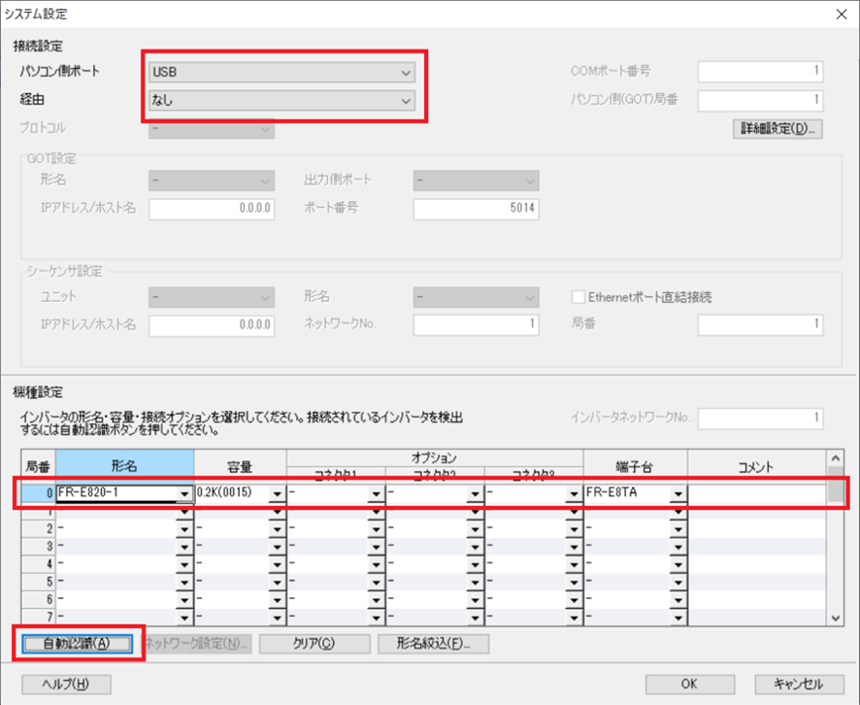The width and height of the screenshot is (860, 705).
Task: Open the 形名 dropdown for station 5
Action: point(184,582)
